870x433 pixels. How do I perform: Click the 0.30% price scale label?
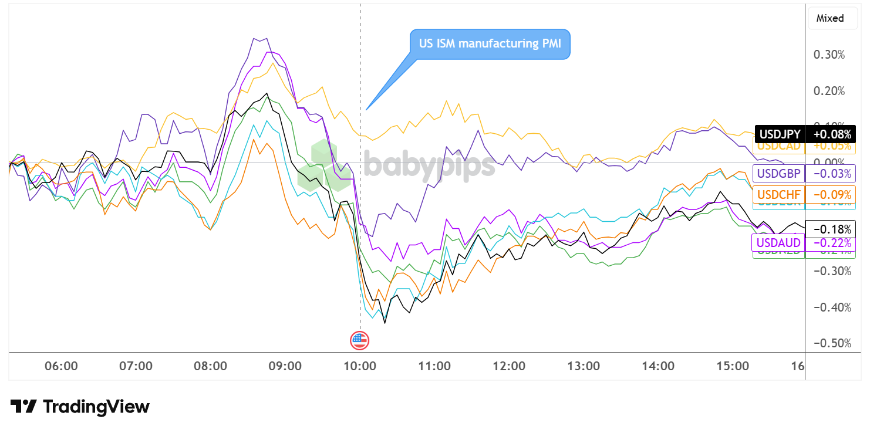click(829, 55)
